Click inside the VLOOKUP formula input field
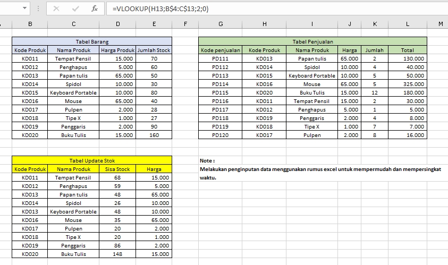This screenshot has height=265, width=448. click(277, 9)
